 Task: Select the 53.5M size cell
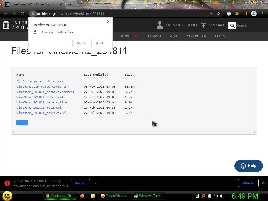click(130, 87)
